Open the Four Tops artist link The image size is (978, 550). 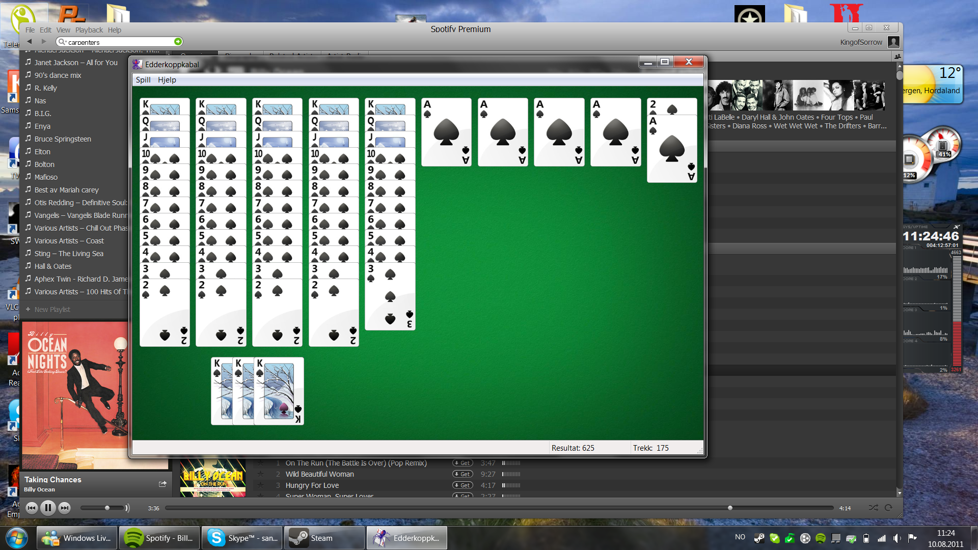(x=837, y=117)
